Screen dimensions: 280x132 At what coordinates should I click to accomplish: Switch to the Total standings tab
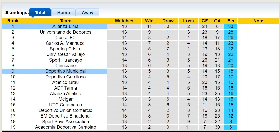pyautogui.click(x=40, y=13)
